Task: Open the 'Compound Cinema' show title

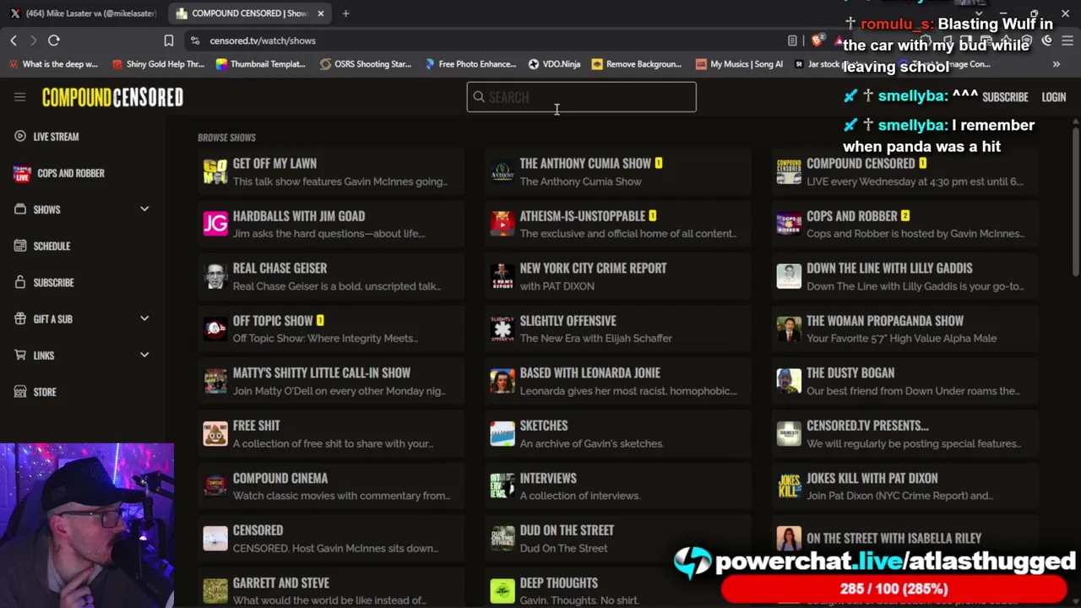Action: click(x=280, y=478)
